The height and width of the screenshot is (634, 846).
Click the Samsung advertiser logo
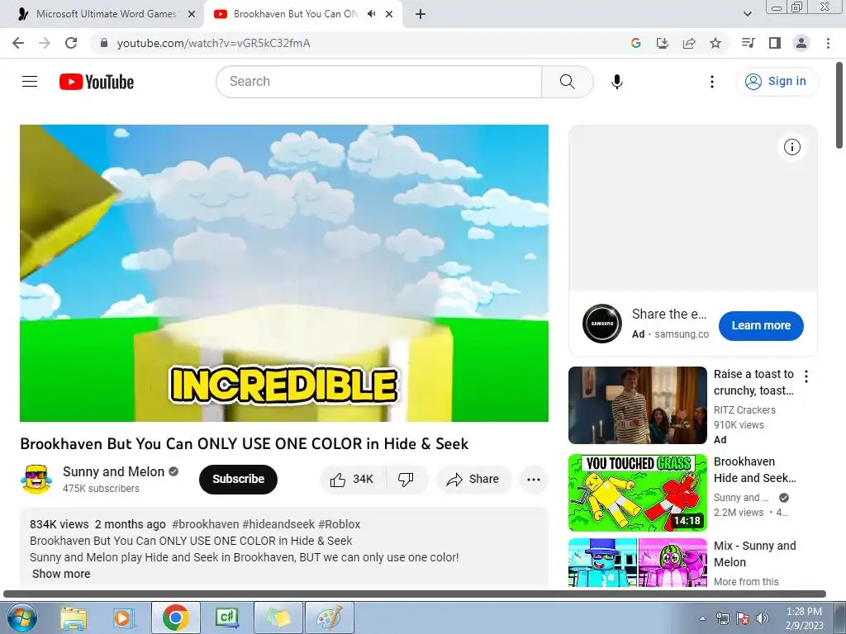(602, 324)
